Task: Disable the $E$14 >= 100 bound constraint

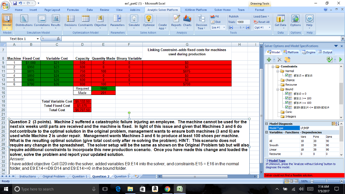Action: click(287, 103)
